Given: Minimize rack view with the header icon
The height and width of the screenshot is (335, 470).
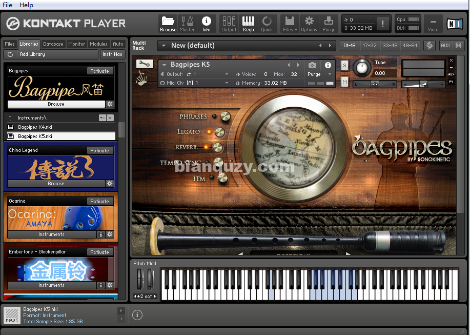Looking at the screenshot, I should click(458, 46).
